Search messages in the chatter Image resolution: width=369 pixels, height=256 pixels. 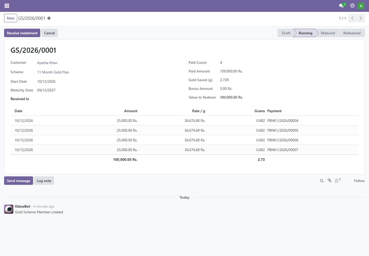[x=322, y=181]
